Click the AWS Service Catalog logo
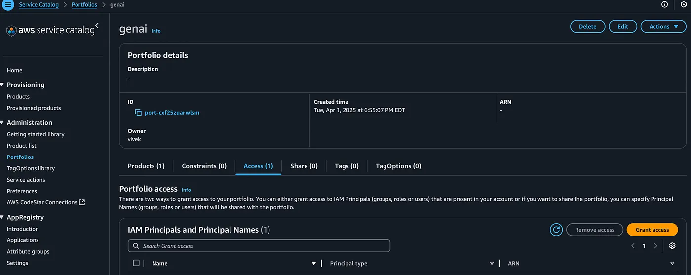Screen dimensions: 691x275 [x=50, y=31]
